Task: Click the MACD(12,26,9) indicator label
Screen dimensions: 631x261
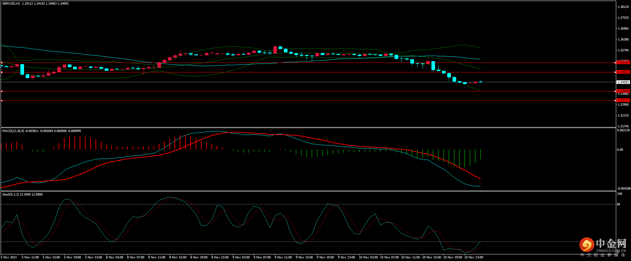Action: 13,131
